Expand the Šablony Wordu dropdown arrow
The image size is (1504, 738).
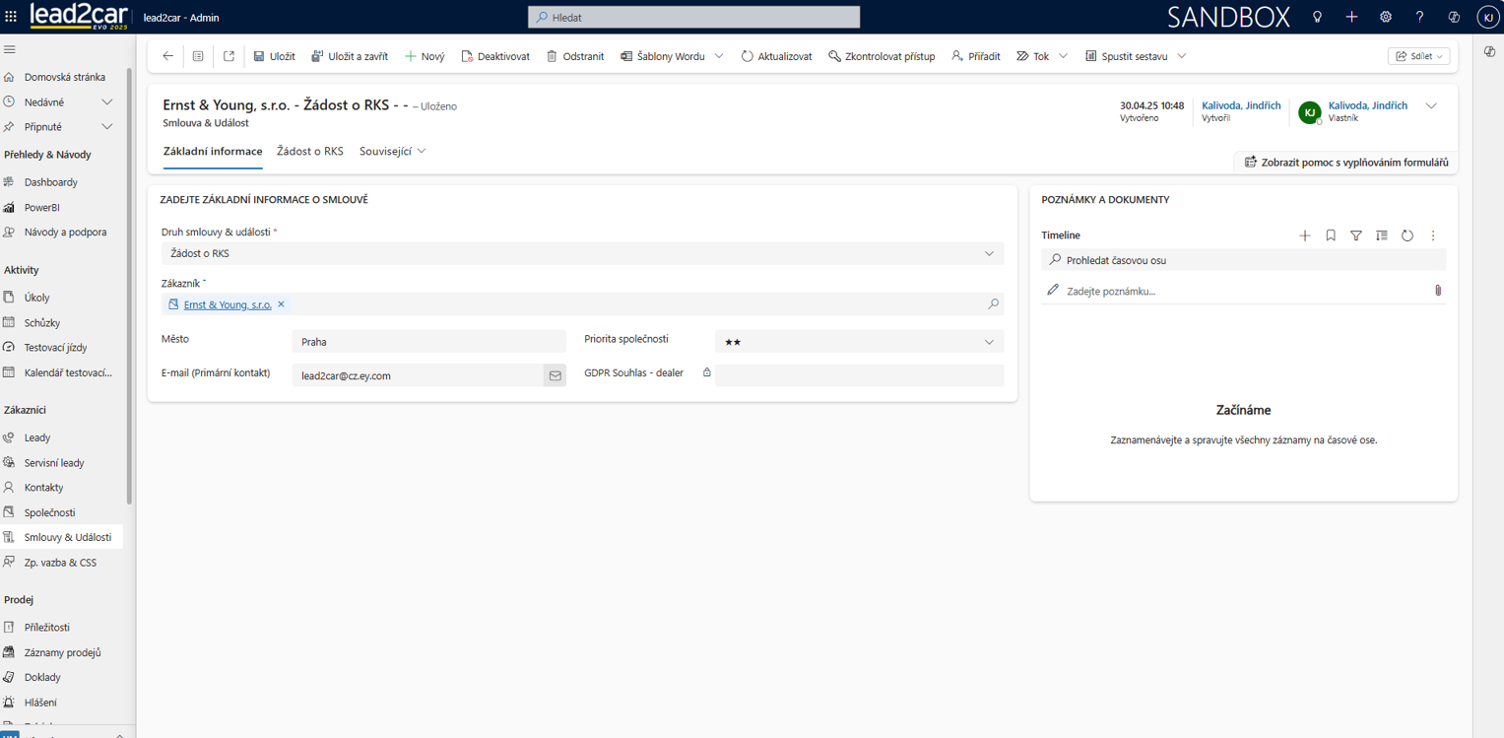(x=719, y=56)
